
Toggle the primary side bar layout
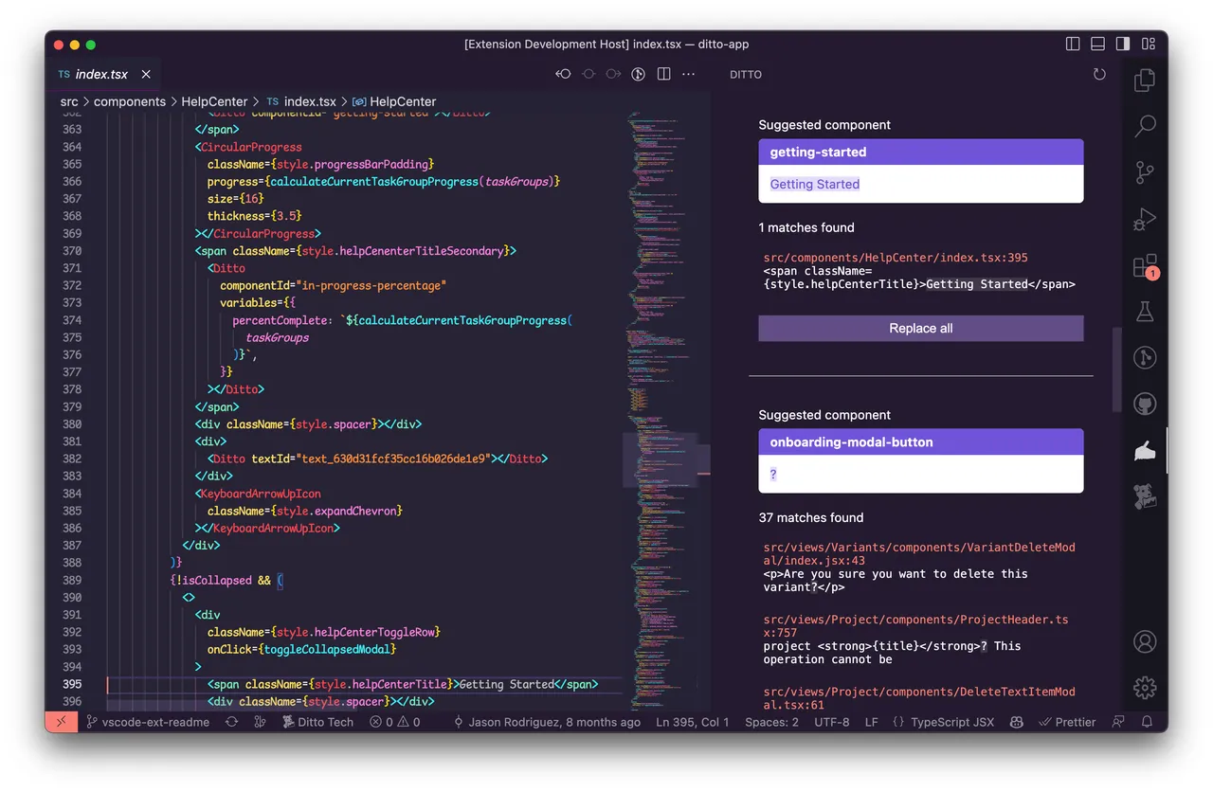[1073, 44]
